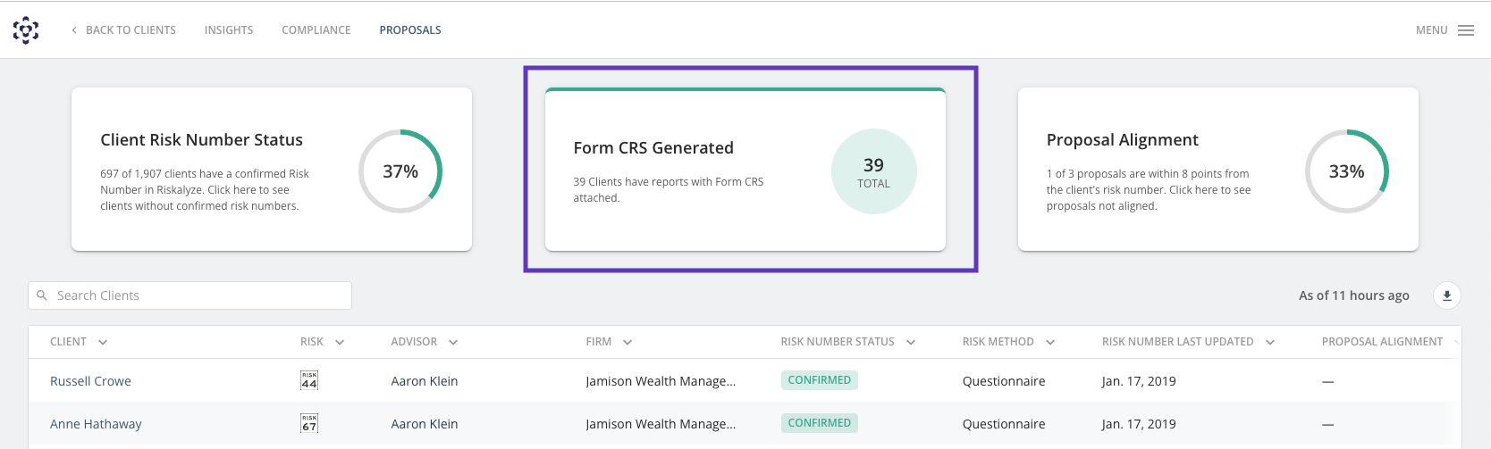Screen dimensions: 1491x449
Task: Click 'As of 11 hours ago' text
Action: click(1354, 295)
